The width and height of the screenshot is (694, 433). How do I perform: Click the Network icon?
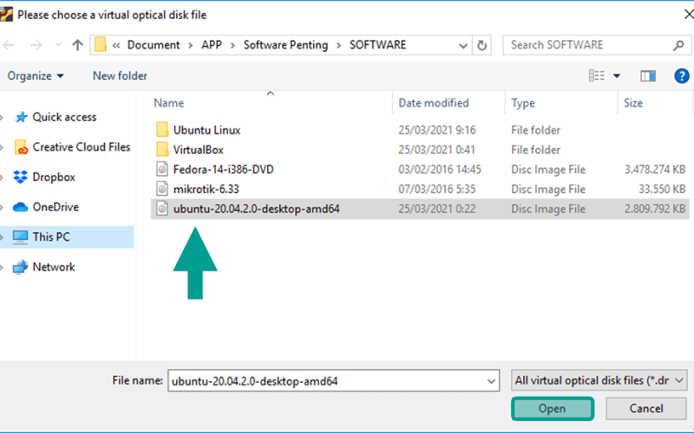click(x=20, y=267)
